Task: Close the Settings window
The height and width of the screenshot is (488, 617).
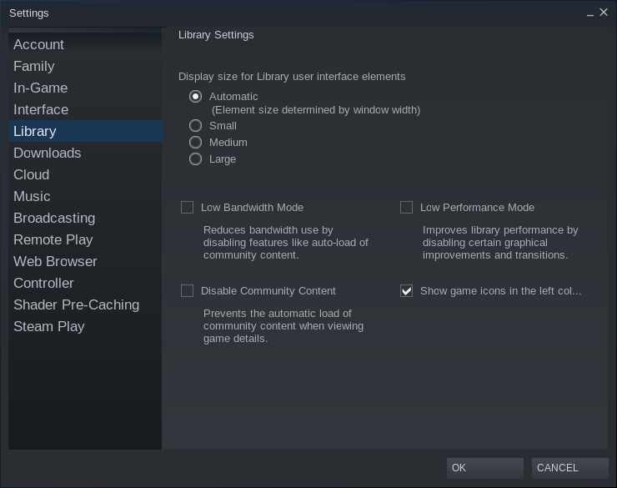Action: coord(604,13)
